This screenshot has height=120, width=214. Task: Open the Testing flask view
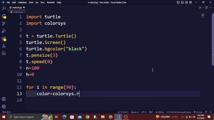point(4,46)
